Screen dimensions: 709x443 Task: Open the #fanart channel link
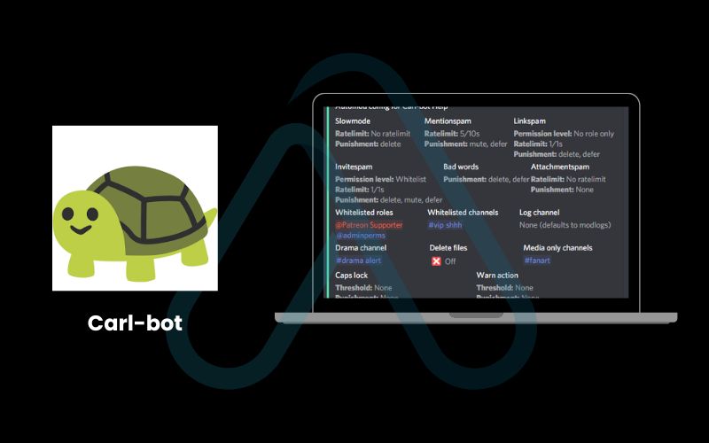[x=539, y=261]
